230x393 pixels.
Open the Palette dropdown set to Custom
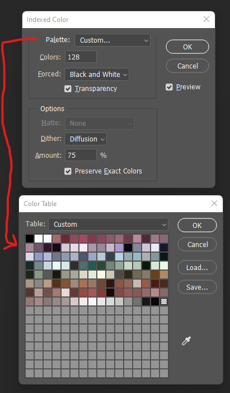coord(112,40)
